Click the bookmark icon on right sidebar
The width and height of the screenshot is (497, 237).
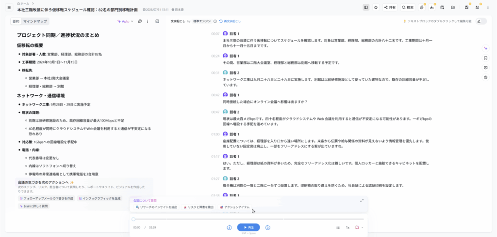[485, 58]
